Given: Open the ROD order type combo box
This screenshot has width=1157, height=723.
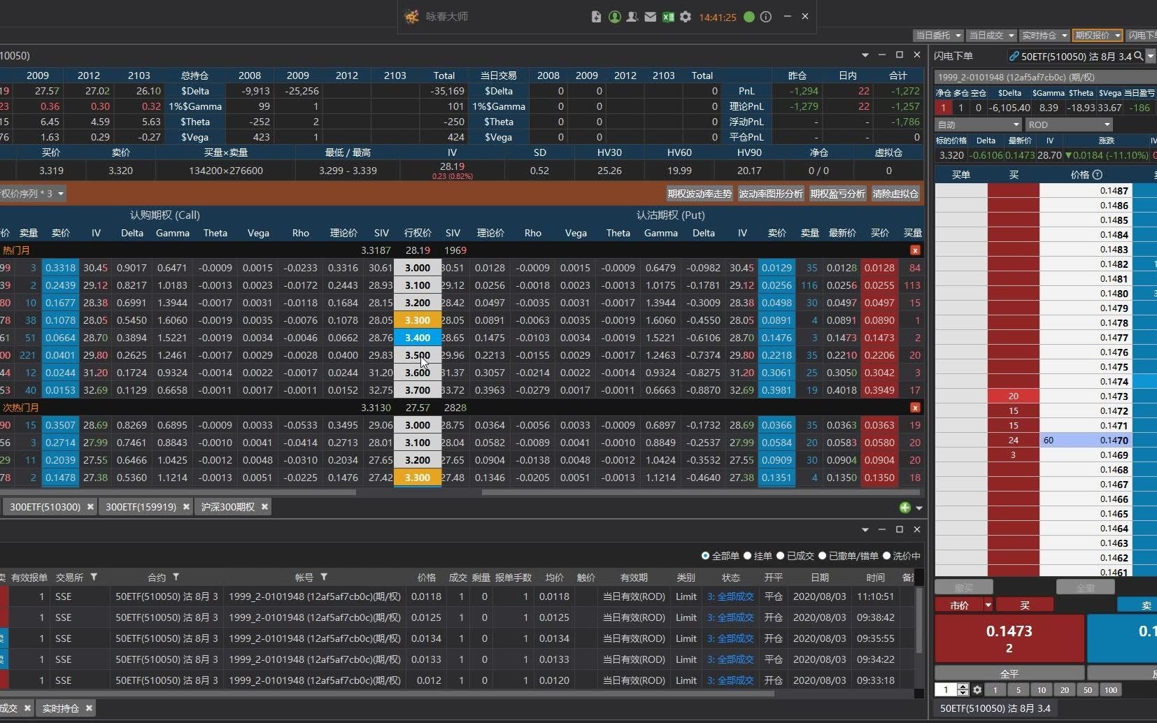Looking at the screenshot, I should [1069, 124].
